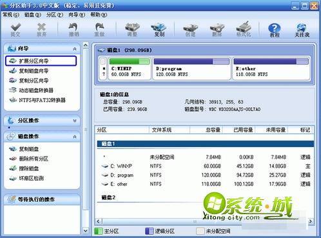Click the 放弃 (discard) toolbar icon
Screen dimensions: 321x238
[x=41, y=30]
